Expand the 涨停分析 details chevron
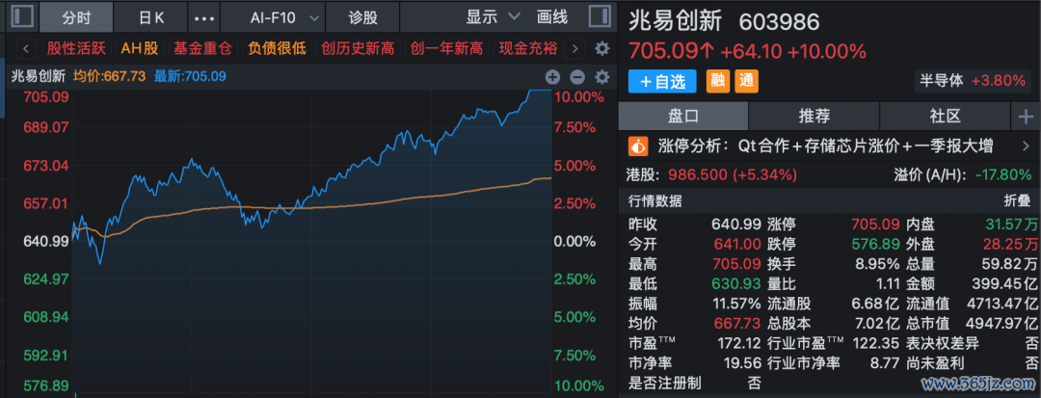 click(1025, 146)
